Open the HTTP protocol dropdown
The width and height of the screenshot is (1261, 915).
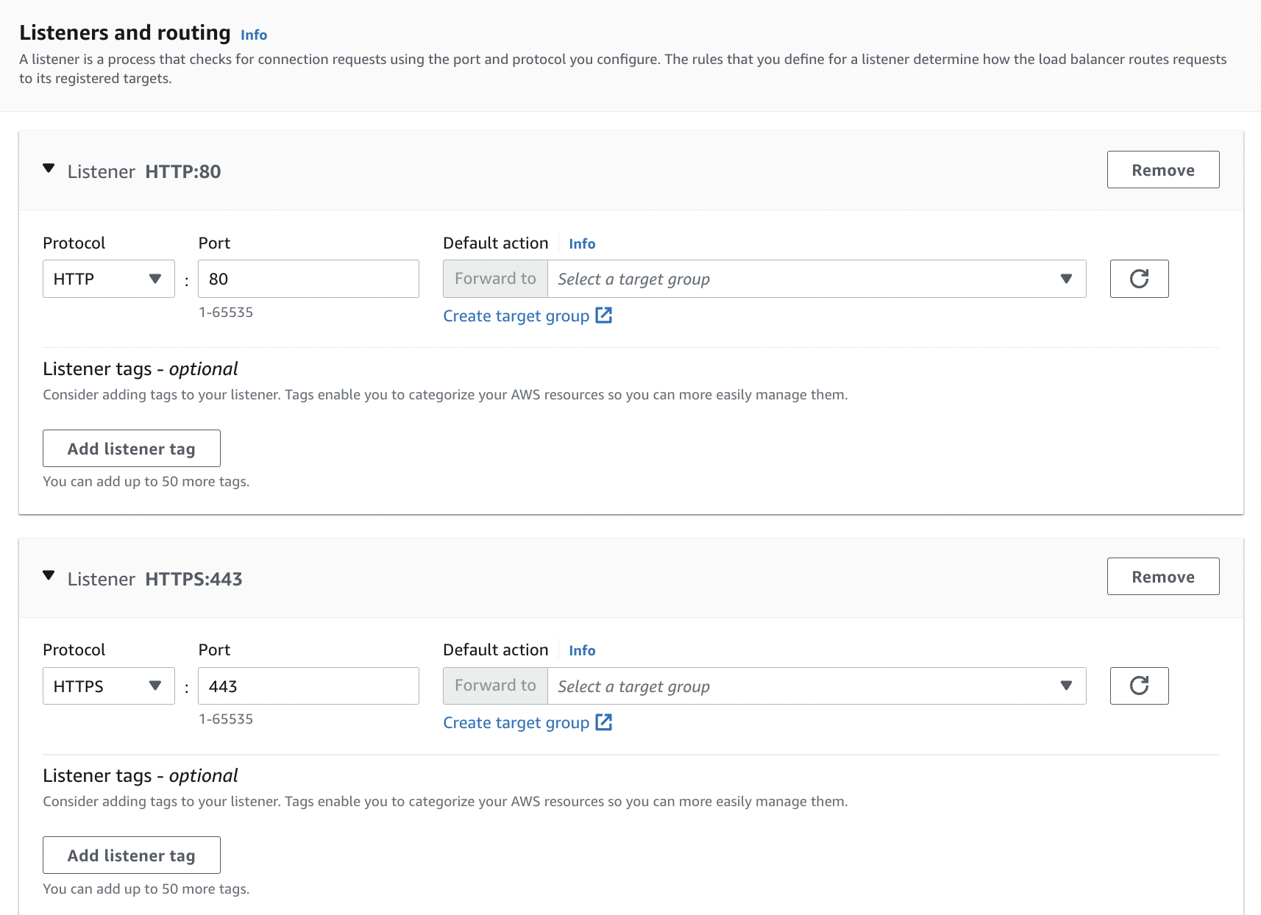click(108, 279)
